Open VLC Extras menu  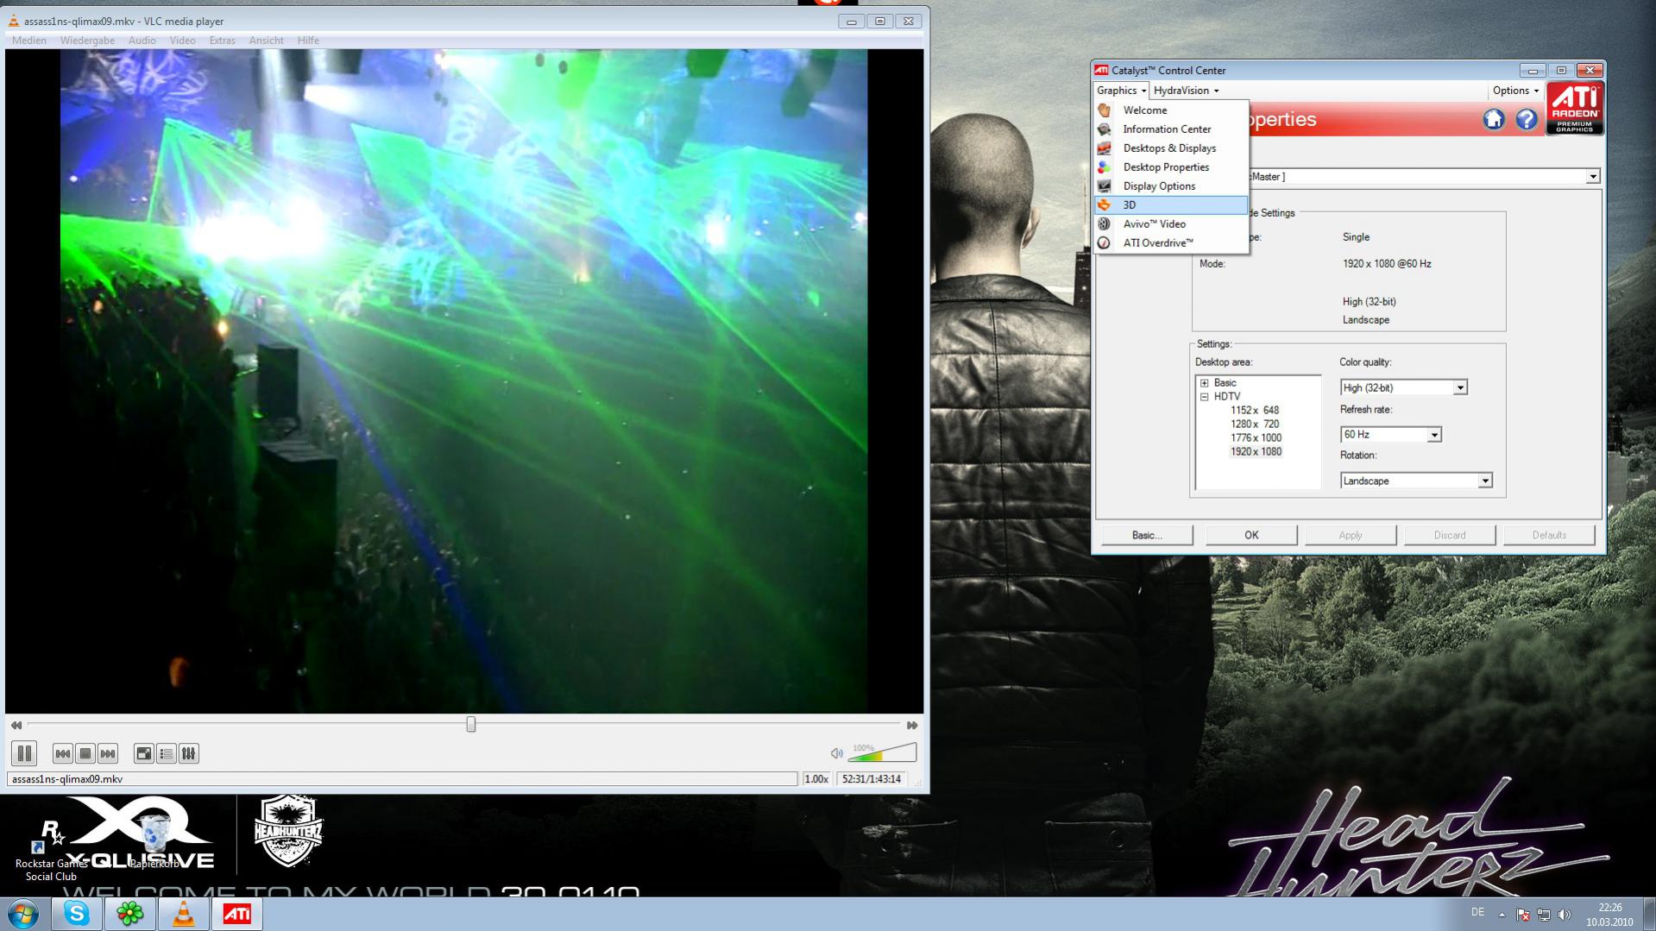pos(222,41)
